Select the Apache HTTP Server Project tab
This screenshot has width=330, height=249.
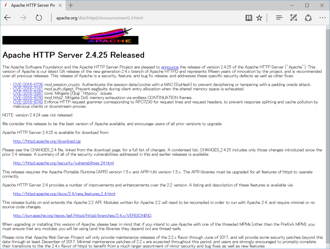[31, 5]
